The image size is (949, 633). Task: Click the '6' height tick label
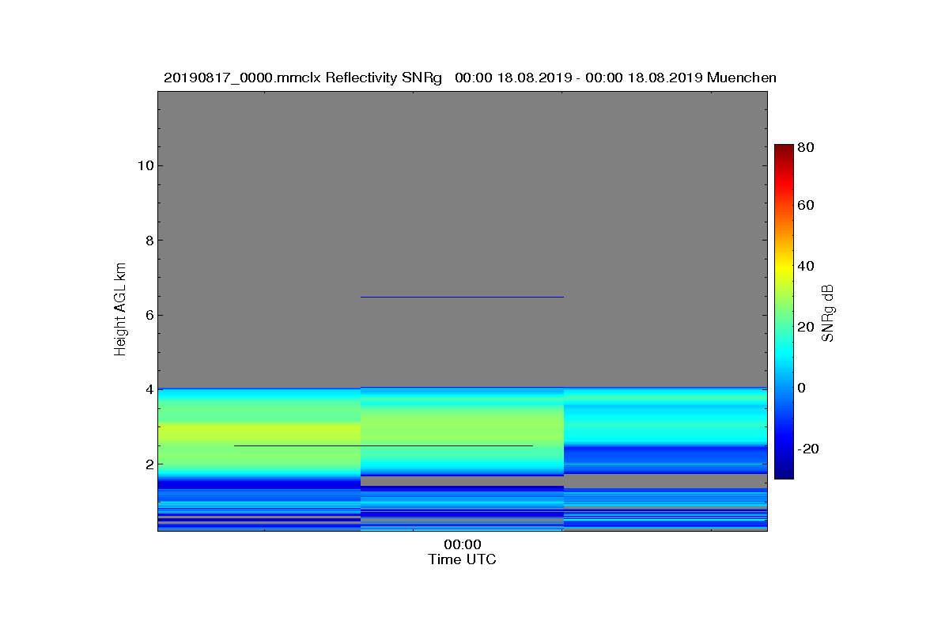click(149, 315)
